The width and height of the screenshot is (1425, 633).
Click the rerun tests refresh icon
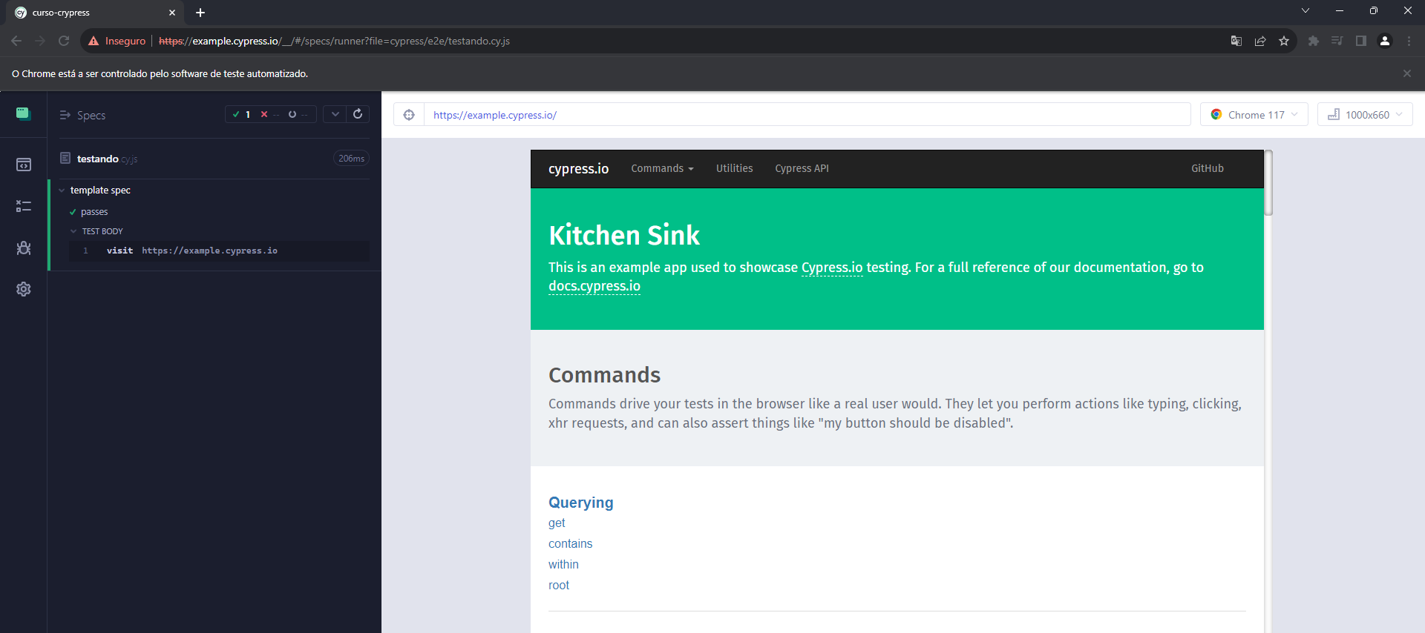coord(358,114)
